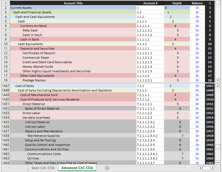Viewport: 222px width, 172px height.
Task: Add a new sheet with plus icon
Action: coord(107,168)
